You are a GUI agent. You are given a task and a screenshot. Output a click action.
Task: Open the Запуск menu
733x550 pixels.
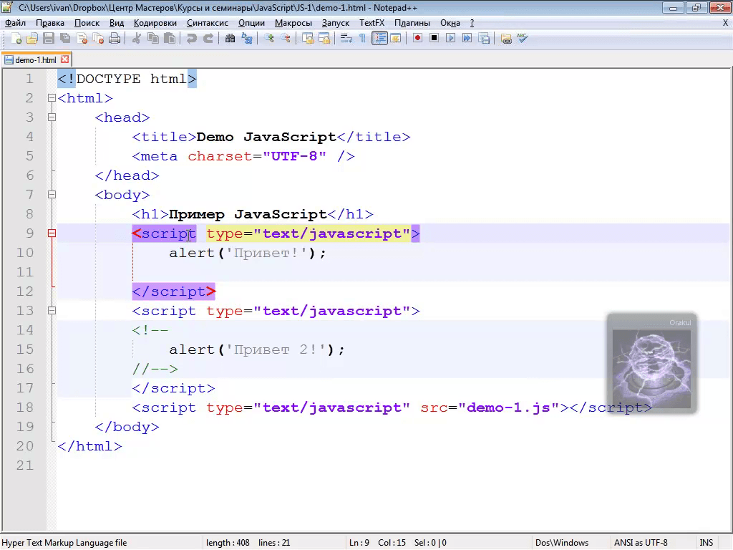click(x=336, y=23)
